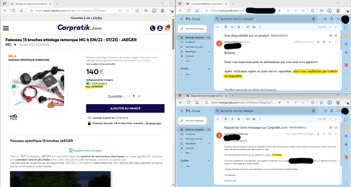Open the Carpratik hamburger menu
Image resolution: width=351 pixels, height=187 pixels.
coord(6,28)
